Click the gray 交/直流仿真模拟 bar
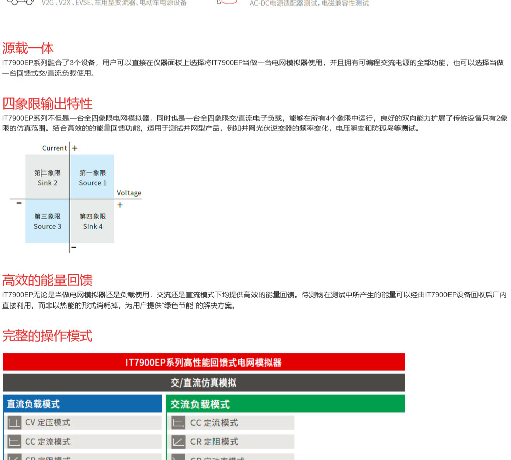The width and height of the screenshot is (511, 460). (x=203, y=382)
